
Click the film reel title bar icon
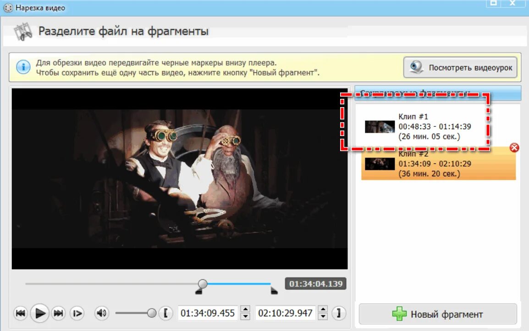coord(8,8)
